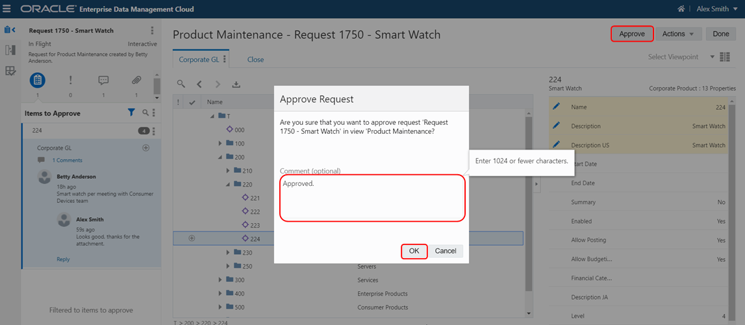Collapse folder 220
This screenshot has width=745, height=325.
coord(228,185)
